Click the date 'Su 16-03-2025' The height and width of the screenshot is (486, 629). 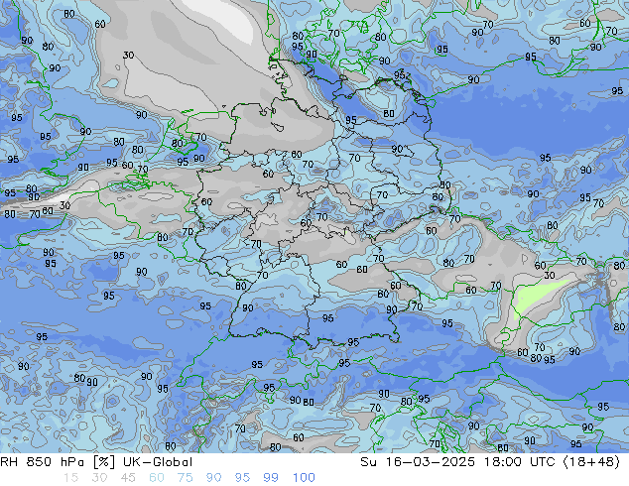(418, 462)
